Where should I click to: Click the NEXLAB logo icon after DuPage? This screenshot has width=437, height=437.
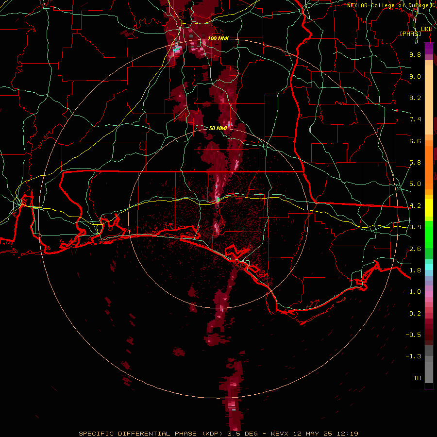pyautogui.click(x=433, y=5)
